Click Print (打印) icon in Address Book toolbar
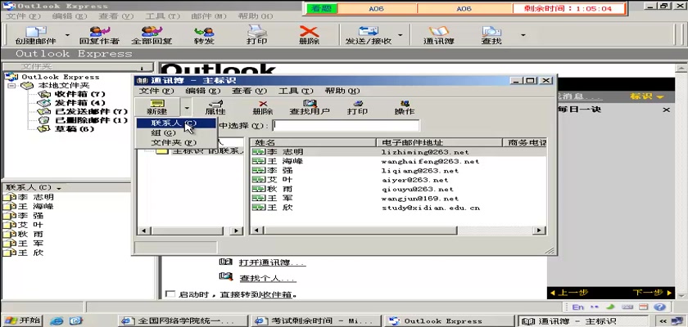 pos(358,107)
